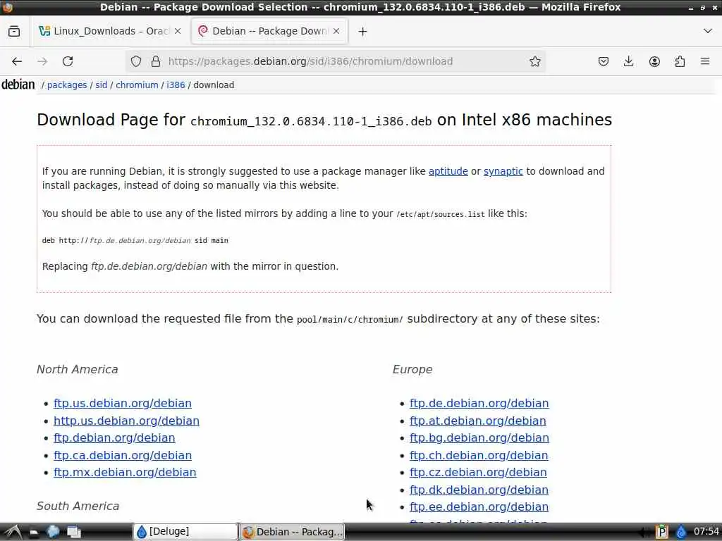Click the forward navigation arrow
Image resolution: width=722 pixels, height=541 pixels.
point(42,61)
